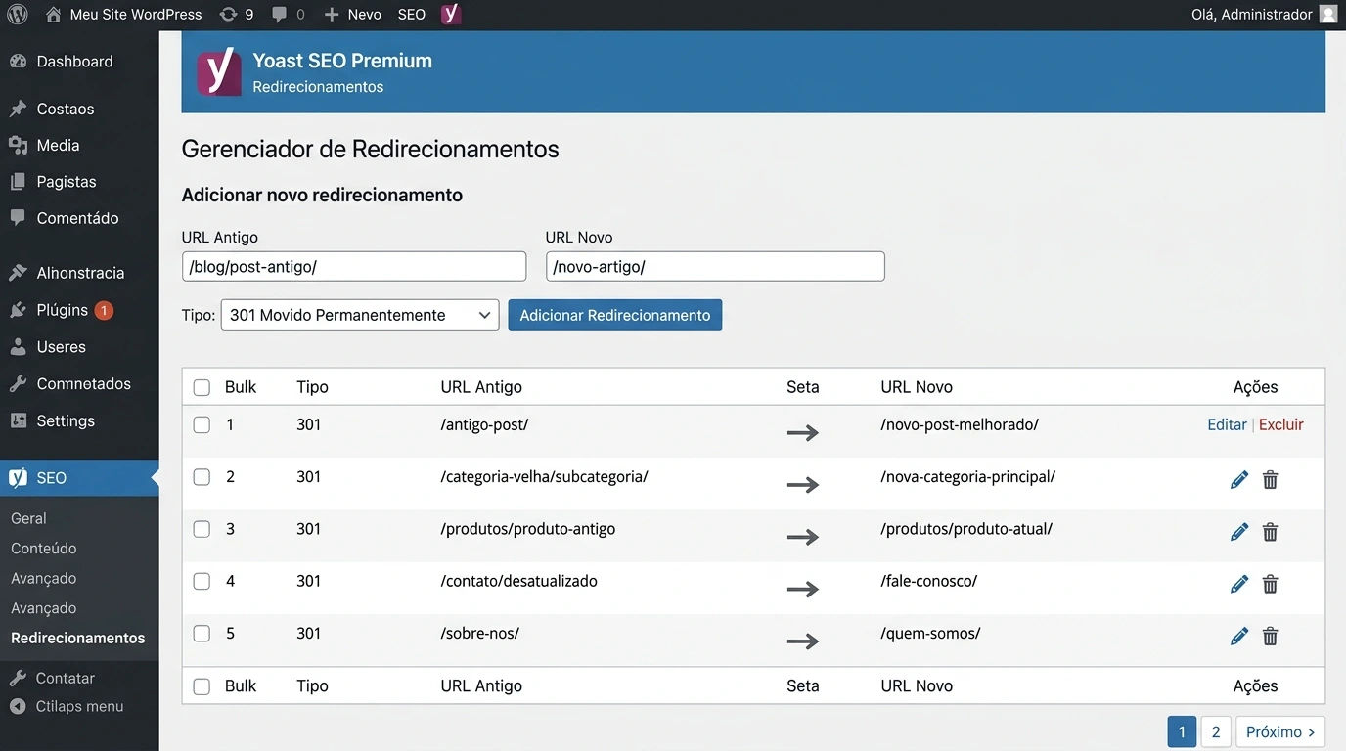The image size is (1346, 751).
Task: Collapse menu via Ctilaps menu icon
Action: pyautogui.click(x=18, y=706)
